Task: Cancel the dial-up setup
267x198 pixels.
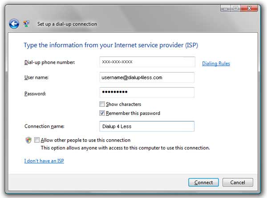Action: pos(238,182)
